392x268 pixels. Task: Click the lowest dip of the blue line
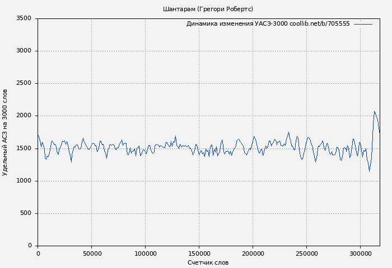[x=369, y=171]
